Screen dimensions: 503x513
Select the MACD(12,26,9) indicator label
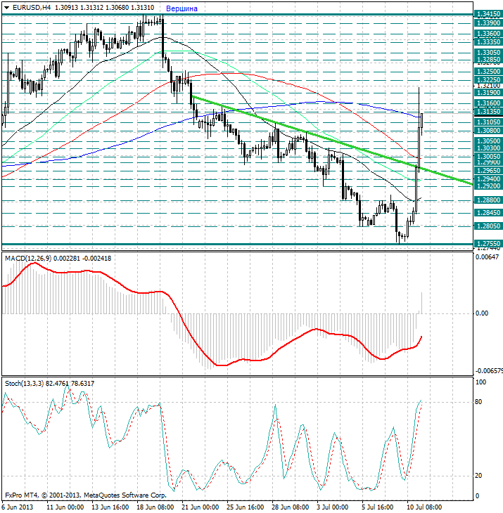pyautogui.click(x=28, y=259)
